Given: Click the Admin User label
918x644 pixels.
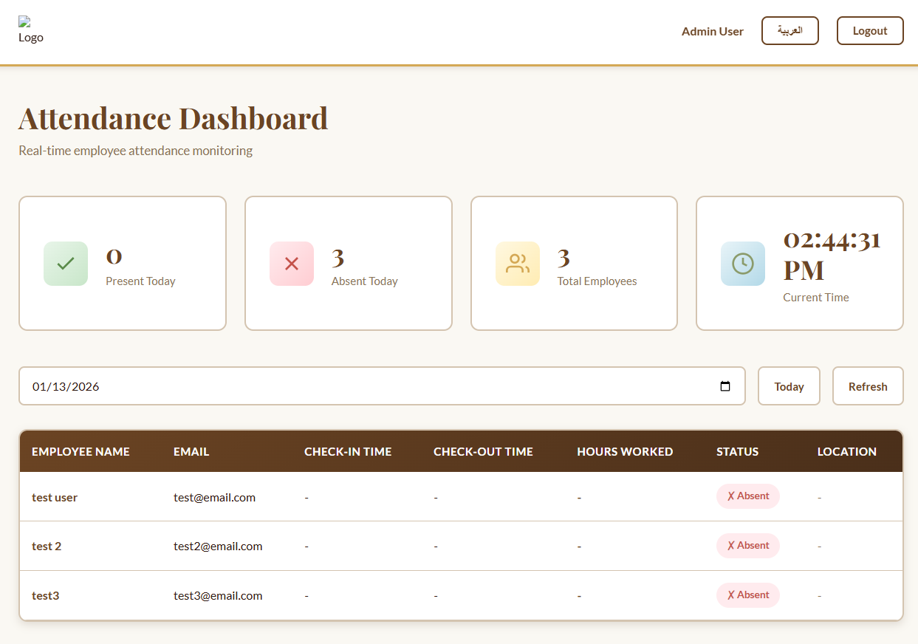Looking at the screenshot, I should (713, 31).
